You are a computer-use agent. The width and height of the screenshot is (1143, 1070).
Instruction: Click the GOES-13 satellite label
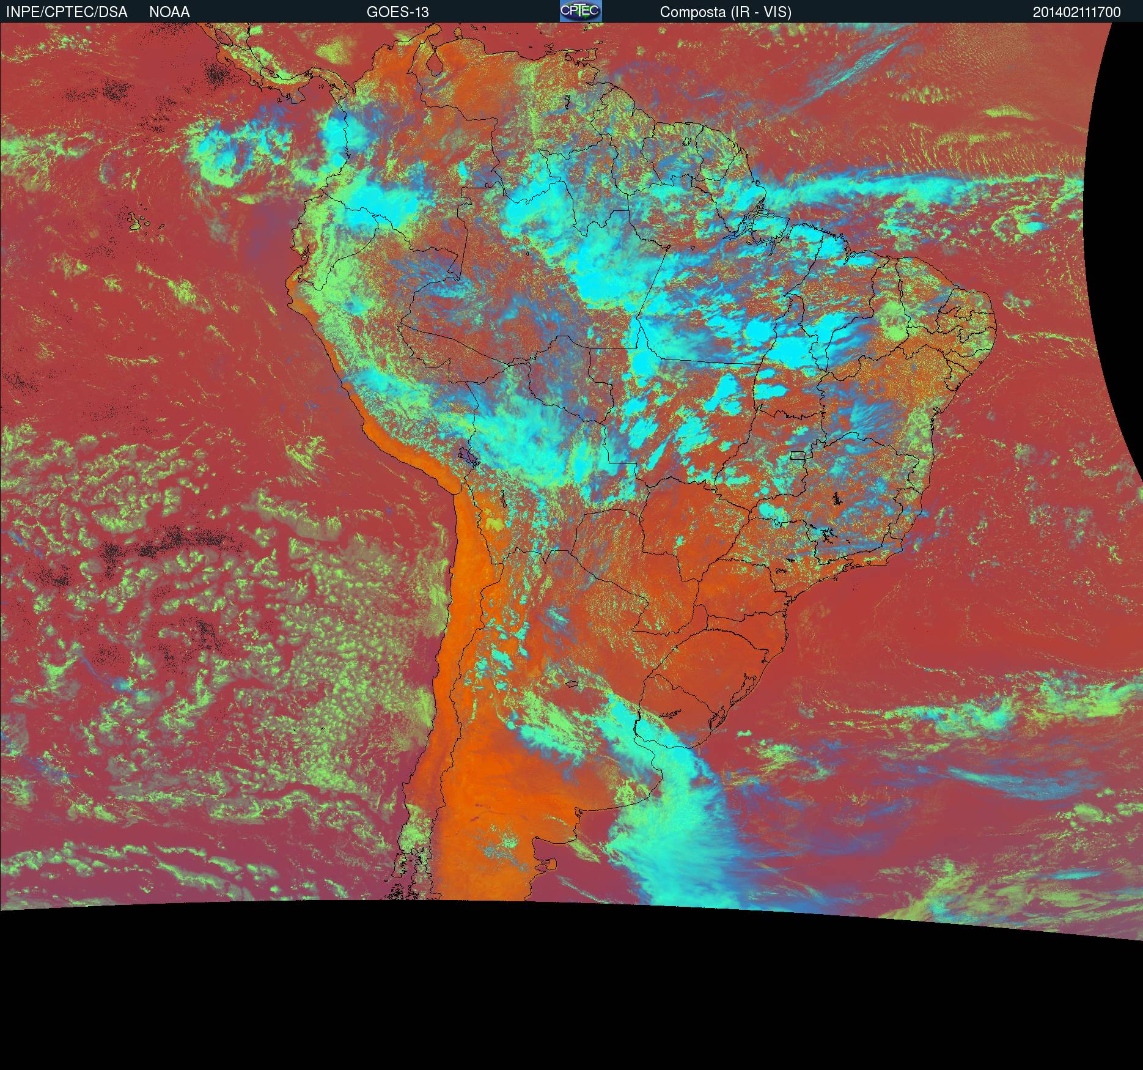pos(397,12)
